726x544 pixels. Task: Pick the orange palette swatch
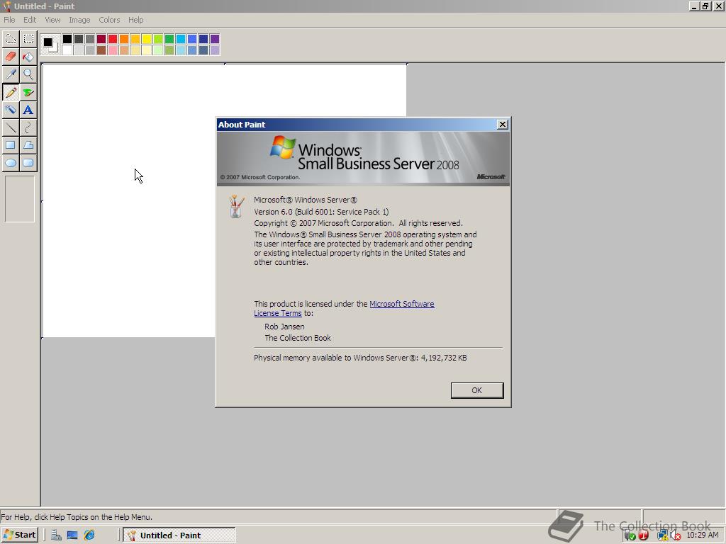(x=124, y=39)
